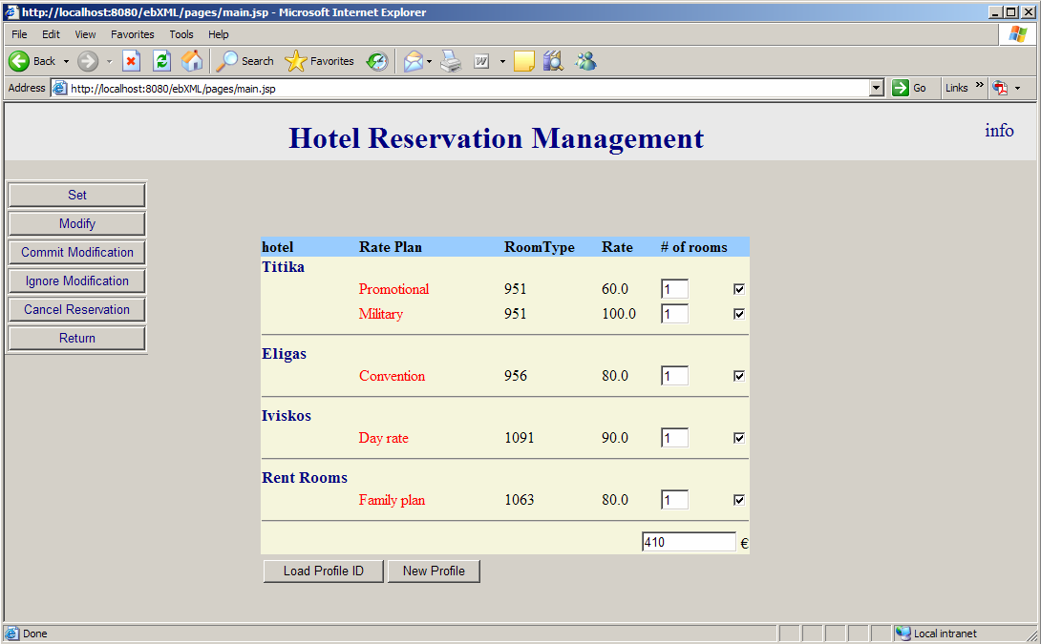Screen dimensions: 1041x644
Task: Click the IE icon in the title bar
Action: [11, 12]
